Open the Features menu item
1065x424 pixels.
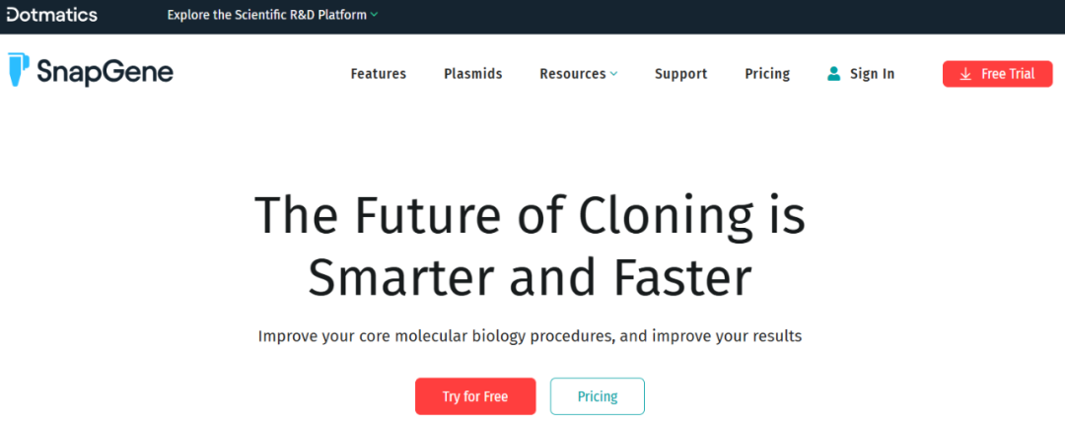tap(379, 74)
